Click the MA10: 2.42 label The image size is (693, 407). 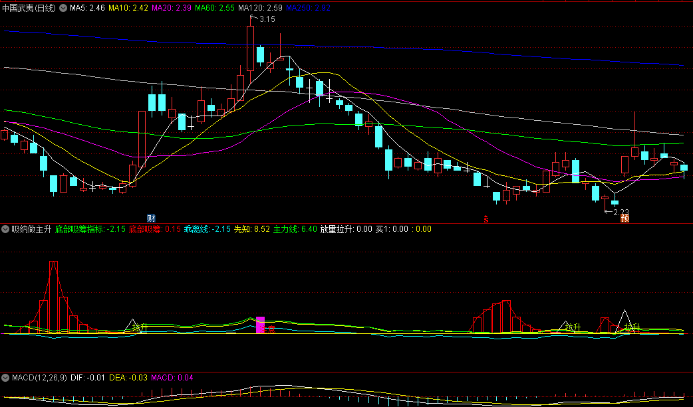[128, 8]
